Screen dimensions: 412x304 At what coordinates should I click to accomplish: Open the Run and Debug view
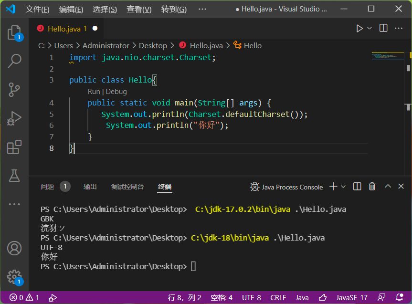pyautogui.click(x=14, y=118)
